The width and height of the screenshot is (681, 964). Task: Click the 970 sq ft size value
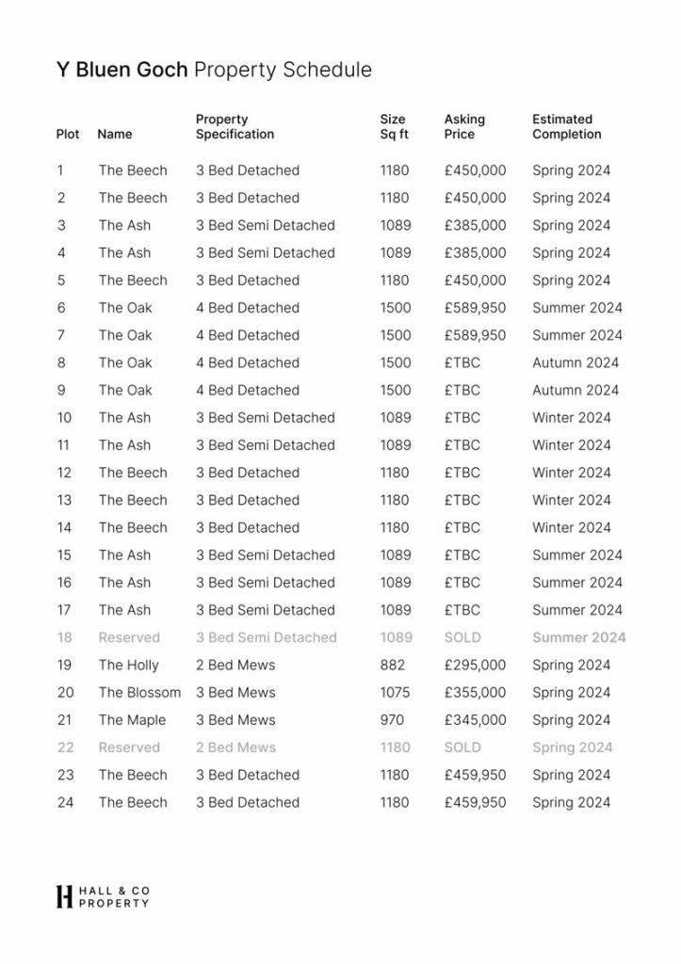pos(392,720)
